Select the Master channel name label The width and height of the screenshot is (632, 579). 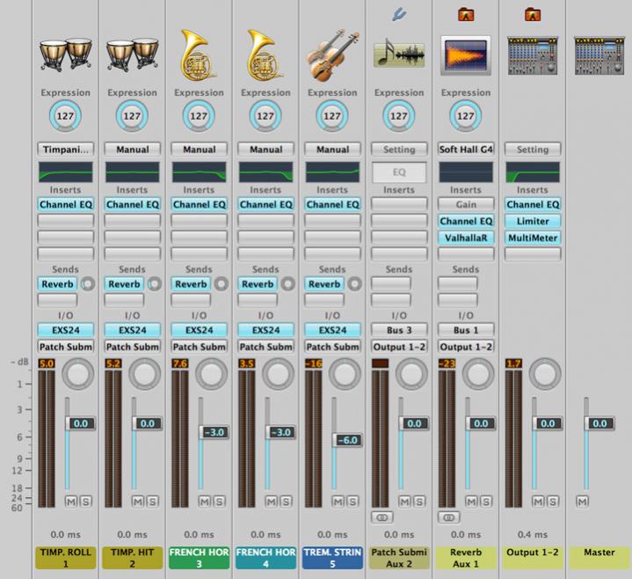(599, 558)
